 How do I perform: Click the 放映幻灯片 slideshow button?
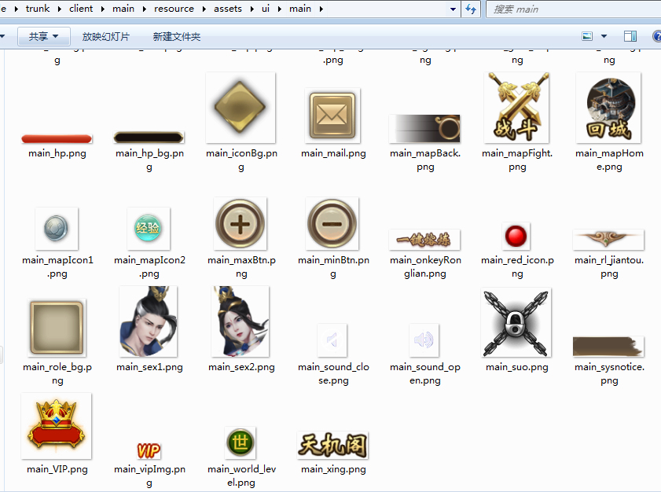106,37
